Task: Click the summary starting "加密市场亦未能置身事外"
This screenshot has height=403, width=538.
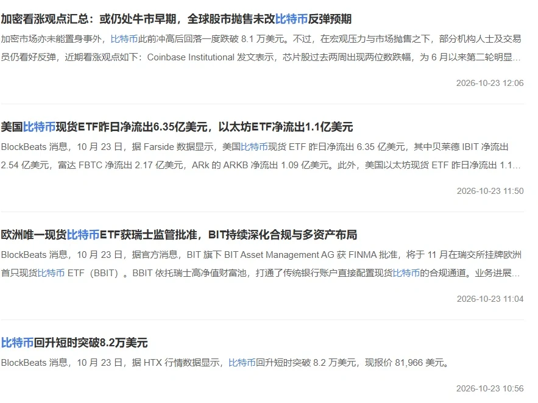Action: point(261,48)
